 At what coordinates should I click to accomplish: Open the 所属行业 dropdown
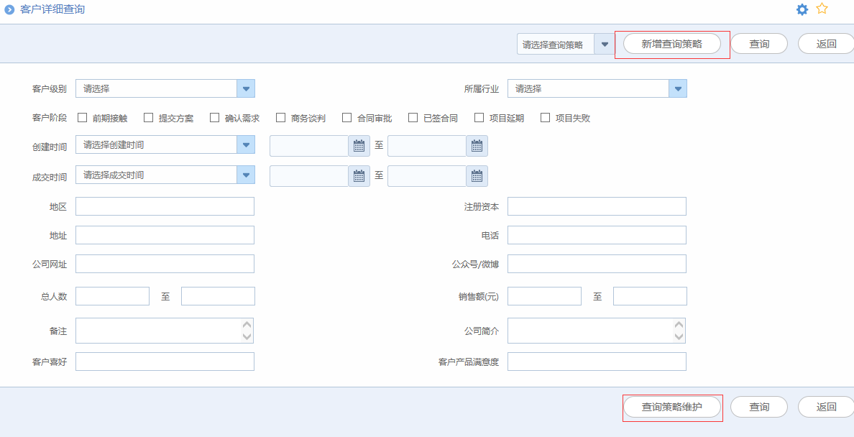pyautogui.click(x=678, y=88)
